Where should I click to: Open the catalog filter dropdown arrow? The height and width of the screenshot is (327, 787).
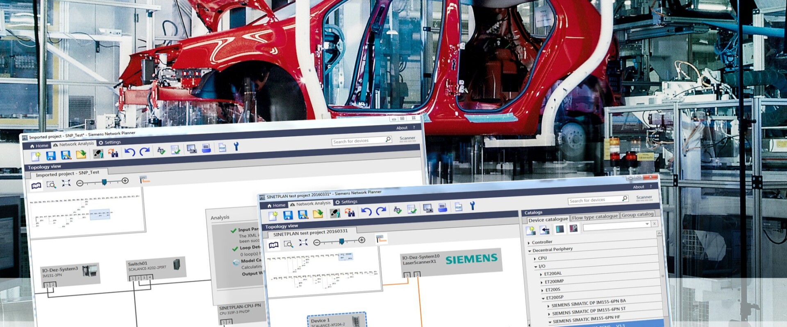click(x=647, y=224)
